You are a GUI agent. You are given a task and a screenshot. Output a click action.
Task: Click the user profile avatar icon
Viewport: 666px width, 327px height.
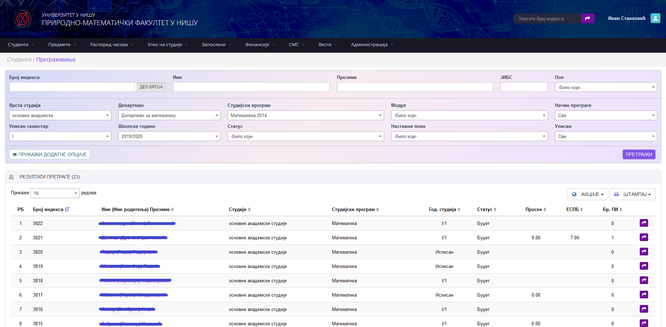655,19
